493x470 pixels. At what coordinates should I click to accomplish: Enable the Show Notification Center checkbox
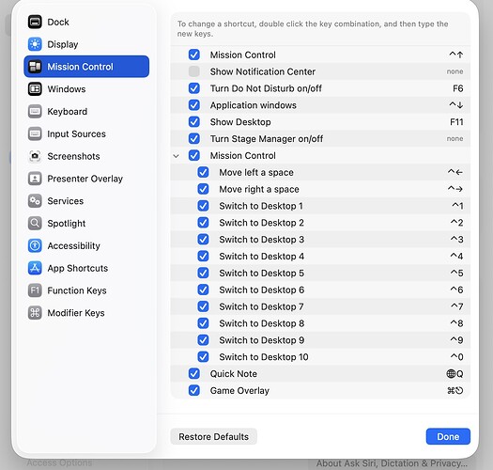tap(194, 71)
